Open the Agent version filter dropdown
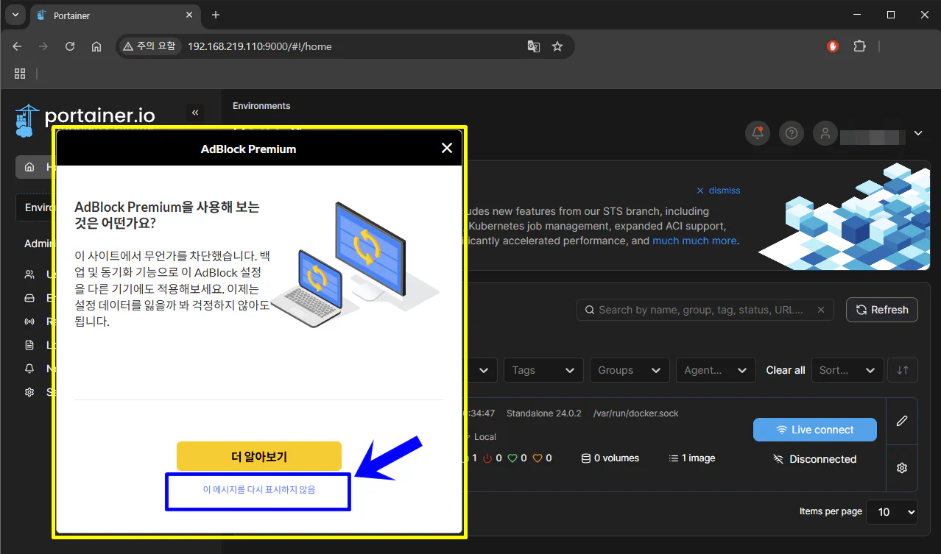941x554 pixels. point(716,370)
